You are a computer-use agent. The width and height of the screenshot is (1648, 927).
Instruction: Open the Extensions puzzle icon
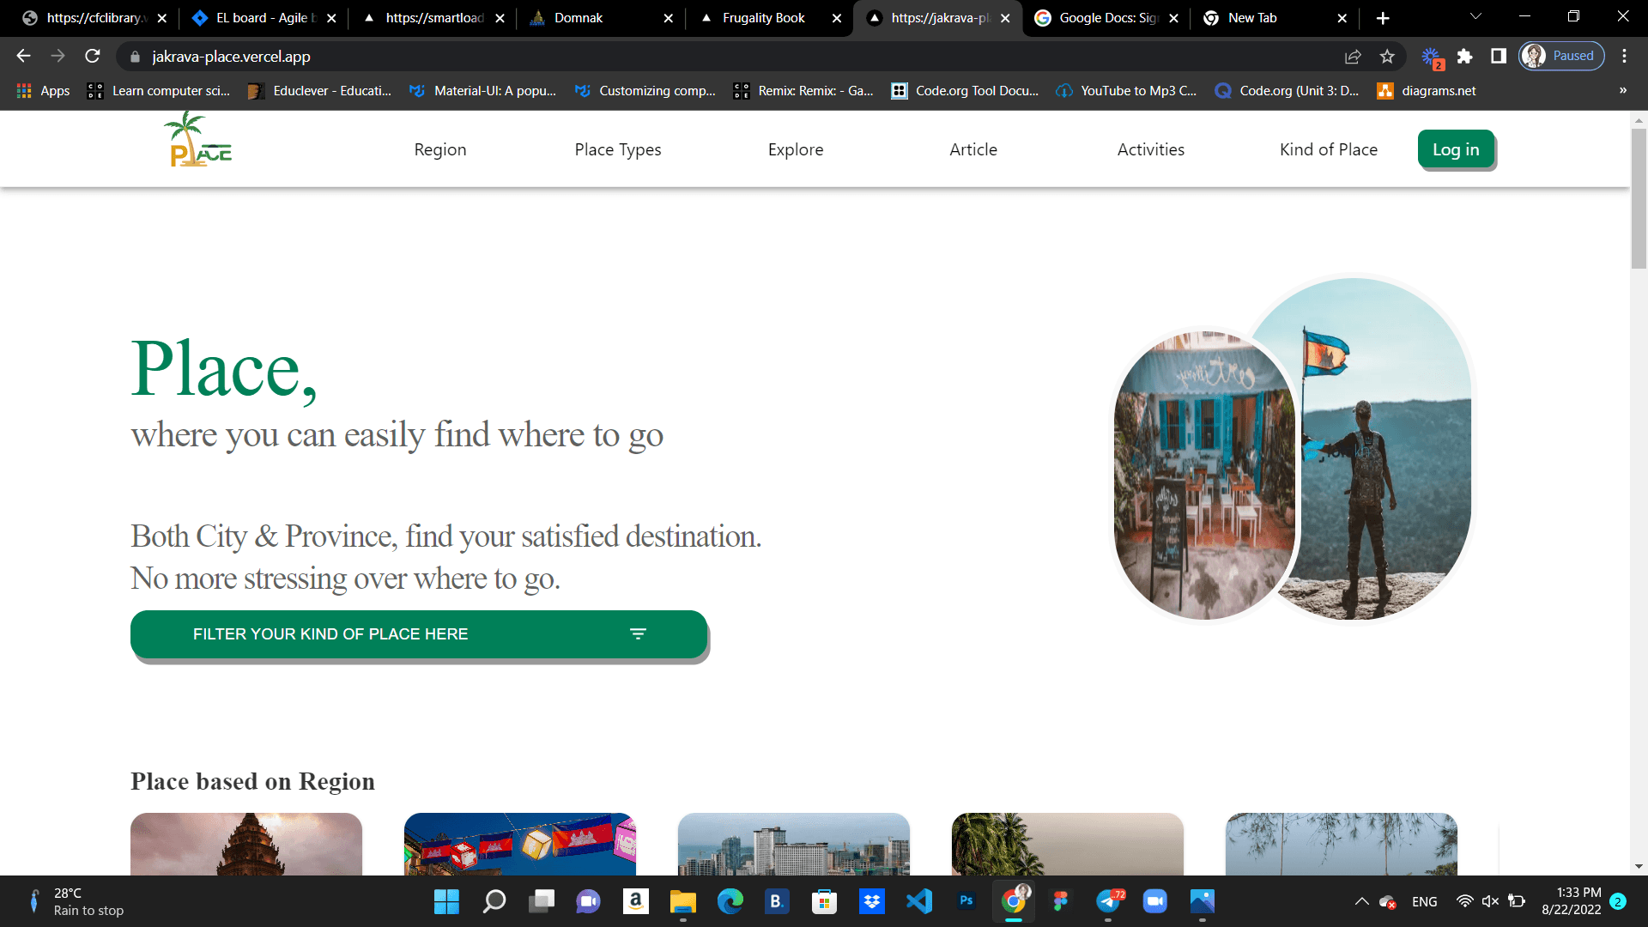tap(1464, 56)
